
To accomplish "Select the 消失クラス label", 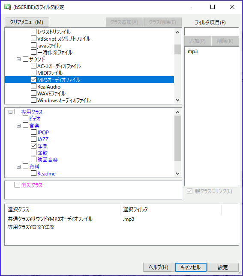I will [32, 185].
